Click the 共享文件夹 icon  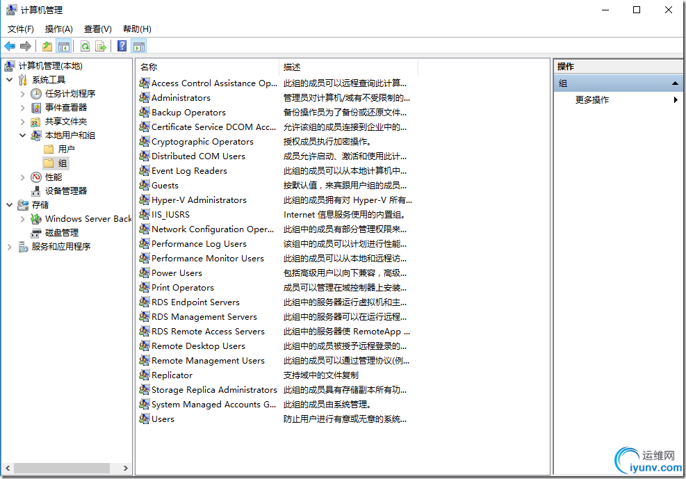[36, 122]
